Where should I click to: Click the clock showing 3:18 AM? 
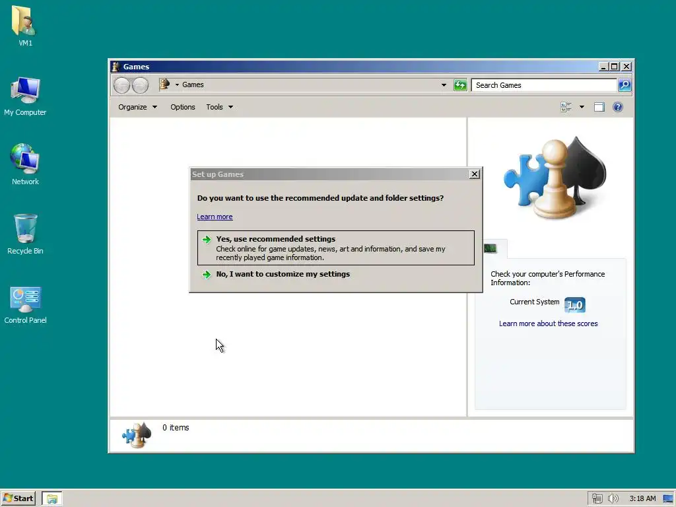pyautogui.click(x=642, y=499)
